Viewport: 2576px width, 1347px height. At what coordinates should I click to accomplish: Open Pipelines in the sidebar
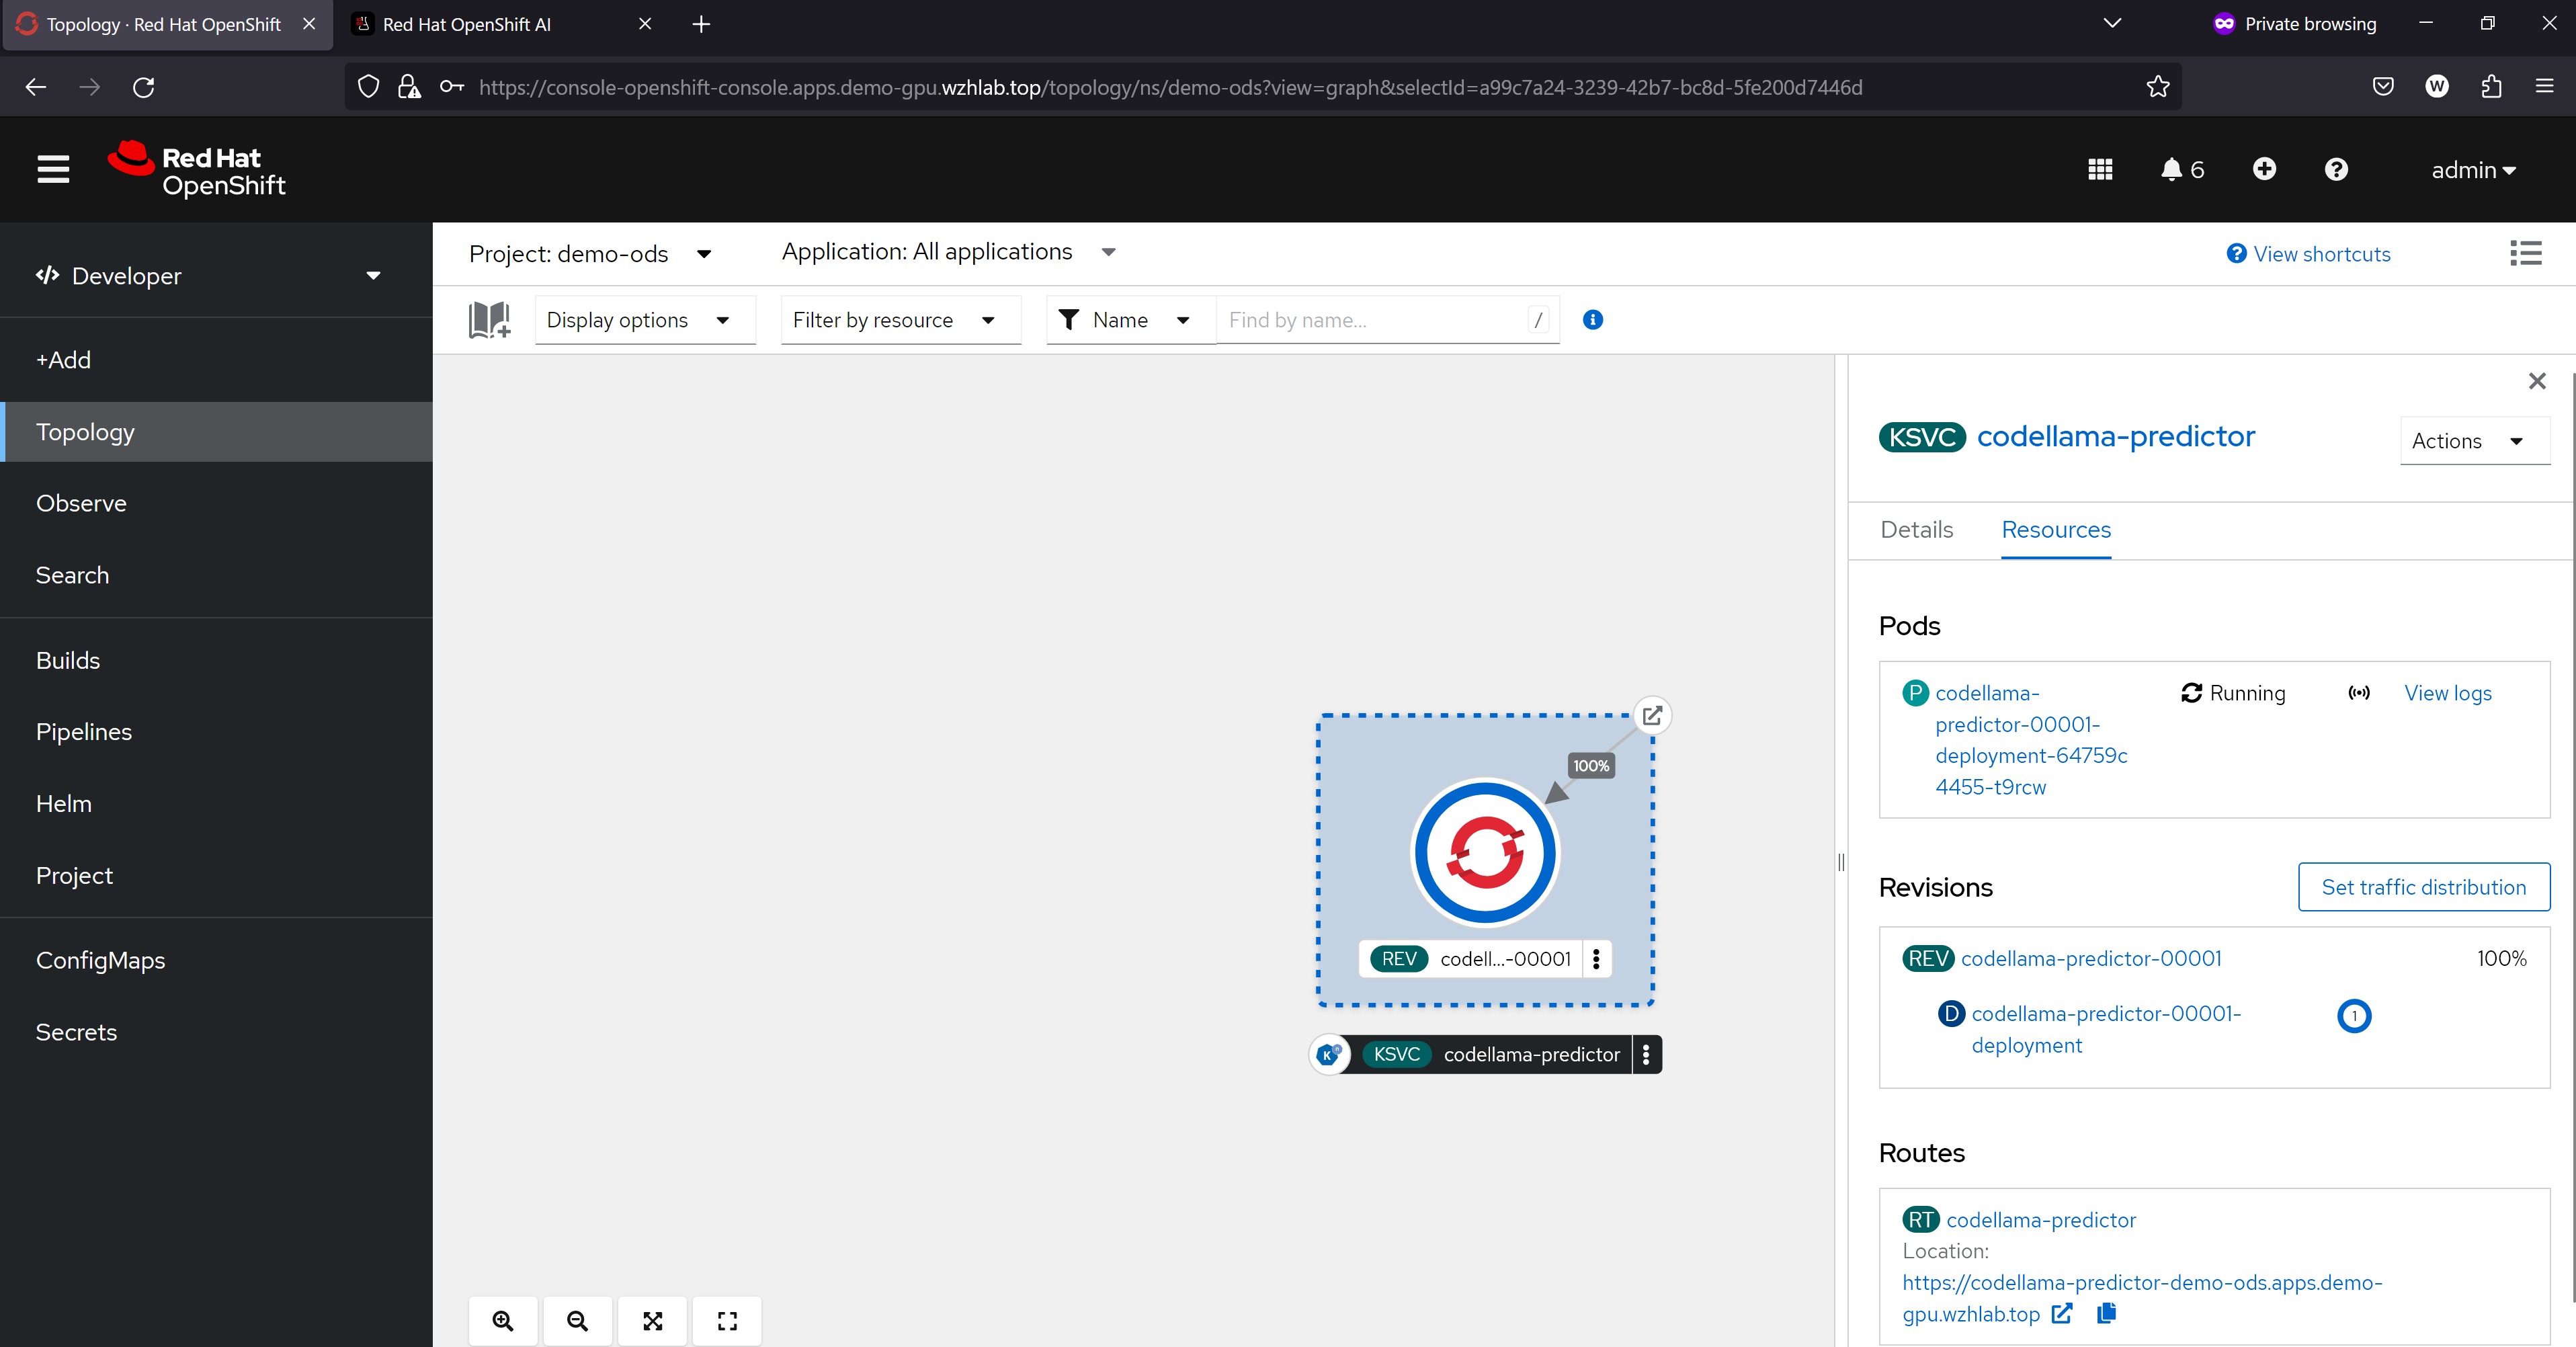84,732
